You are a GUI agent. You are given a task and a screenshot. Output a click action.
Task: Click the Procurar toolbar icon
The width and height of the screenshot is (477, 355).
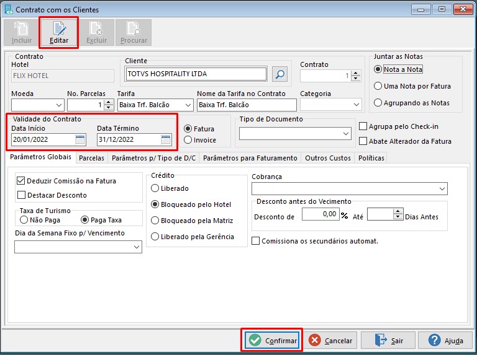click(x=134, y=32)
